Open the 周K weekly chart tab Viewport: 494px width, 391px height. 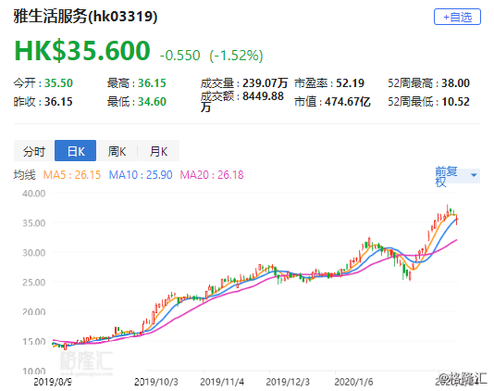coord(117,151)
